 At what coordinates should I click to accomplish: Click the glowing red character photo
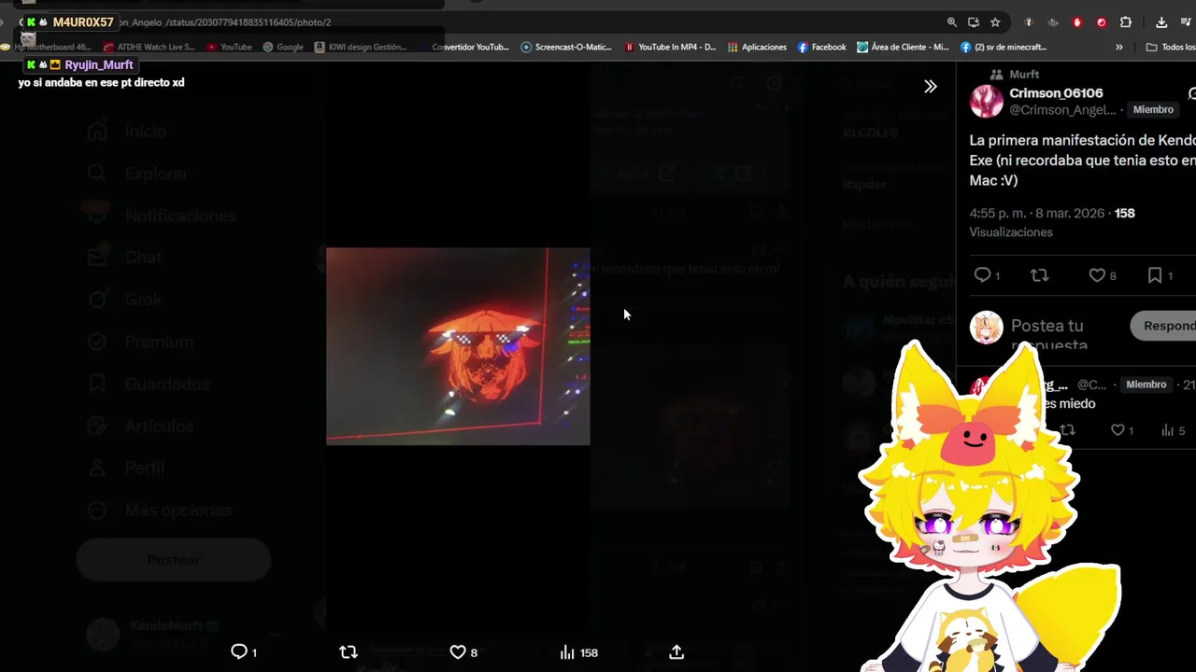tap(458, 346)
